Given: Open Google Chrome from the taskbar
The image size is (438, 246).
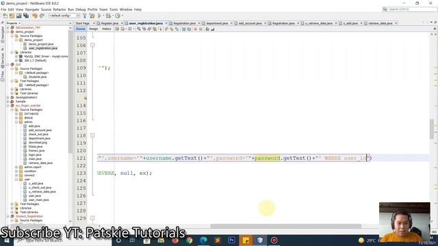Looking at the screenshot, I should (189, 240).
